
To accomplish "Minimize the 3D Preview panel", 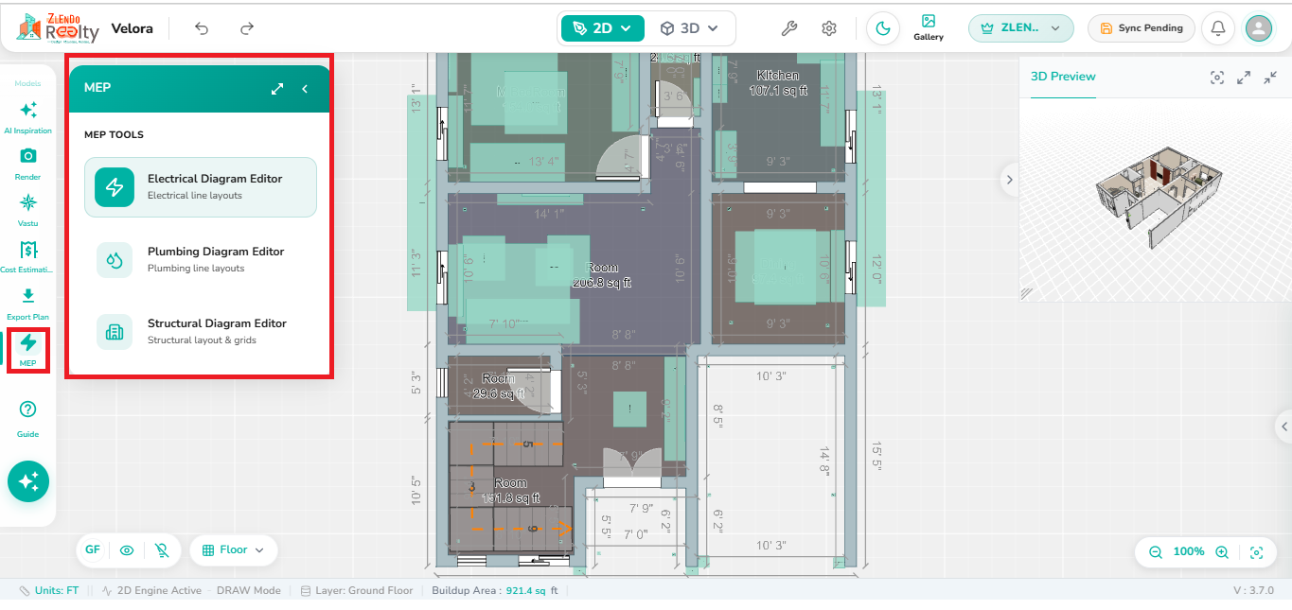I will pyautogui.click(x=1270, y=78).
